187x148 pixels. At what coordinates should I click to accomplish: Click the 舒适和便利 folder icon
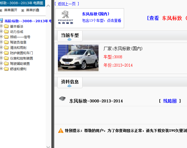pyautogui.click(x=6, y=69)
